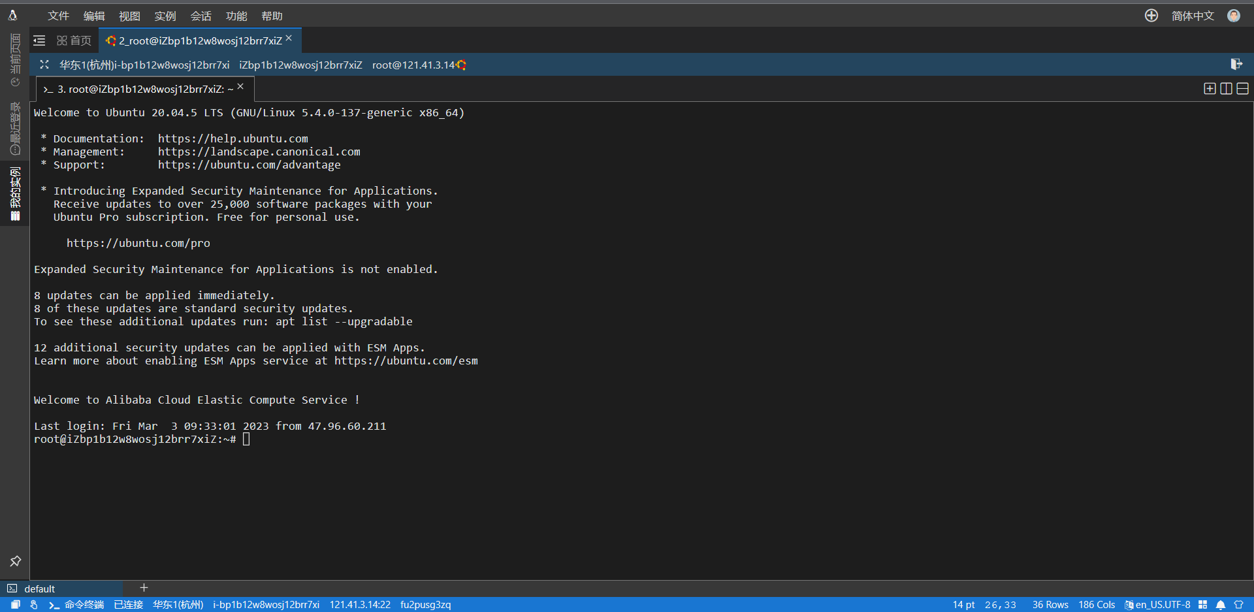
Task: Close the 3. root terminal tab
Action: [x=240, y=86]
